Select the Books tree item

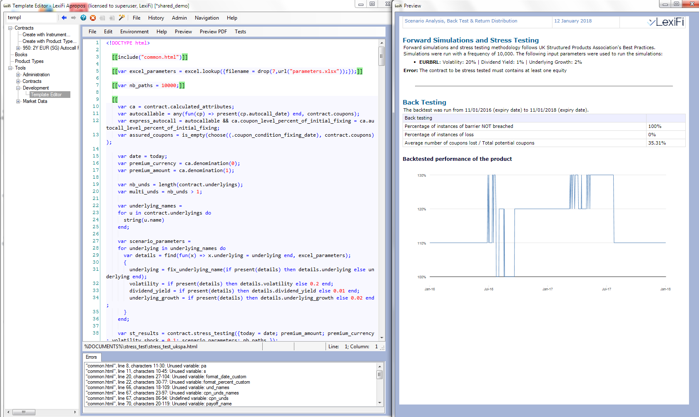pyautogui.click(x=21, y=55)
